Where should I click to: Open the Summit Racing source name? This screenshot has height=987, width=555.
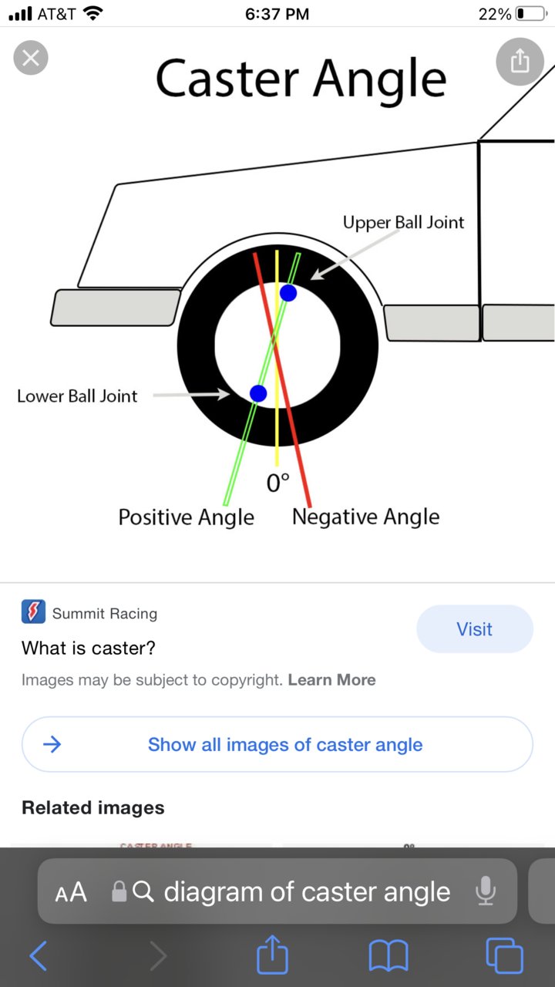click(105, 614)
